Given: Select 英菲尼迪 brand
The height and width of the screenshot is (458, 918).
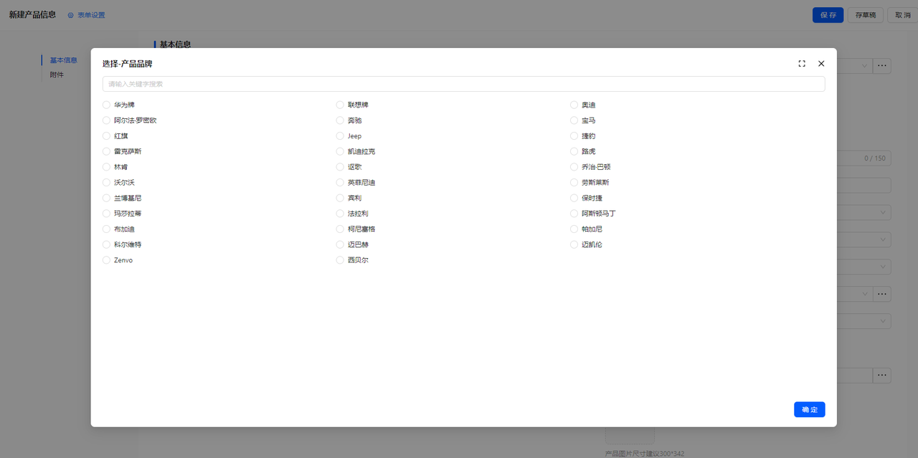Looking at the screenshot, I should pyautogui.click(x=341, y=183).
